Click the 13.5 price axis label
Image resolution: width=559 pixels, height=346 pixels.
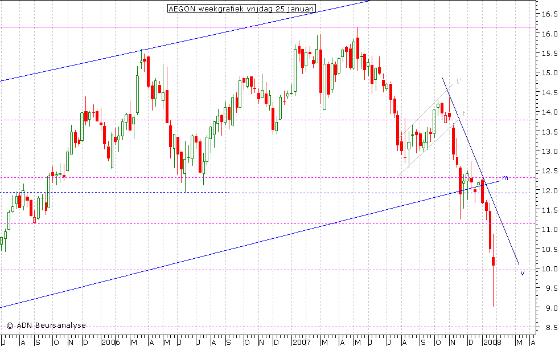tap(549, 132)
